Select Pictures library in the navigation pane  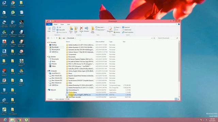[x=54, y=64]
